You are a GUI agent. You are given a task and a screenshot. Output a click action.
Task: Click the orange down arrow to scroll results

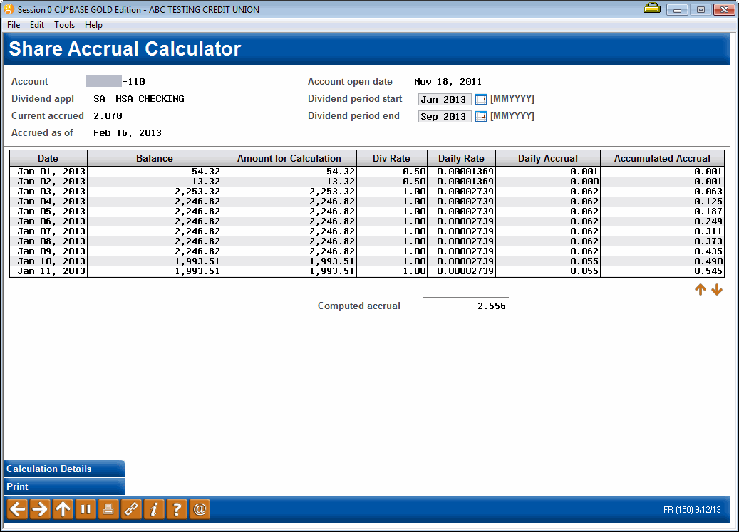[x=717, y=289]
